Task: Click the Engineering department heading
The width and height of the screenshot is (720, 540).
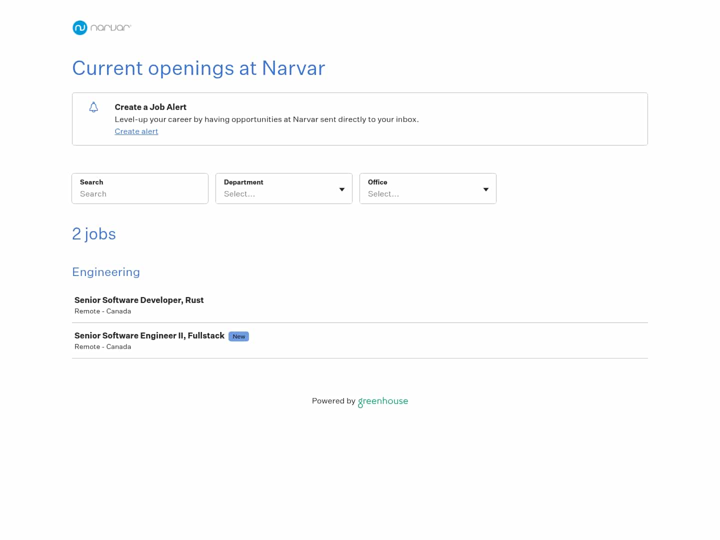Action: (106, 272)
